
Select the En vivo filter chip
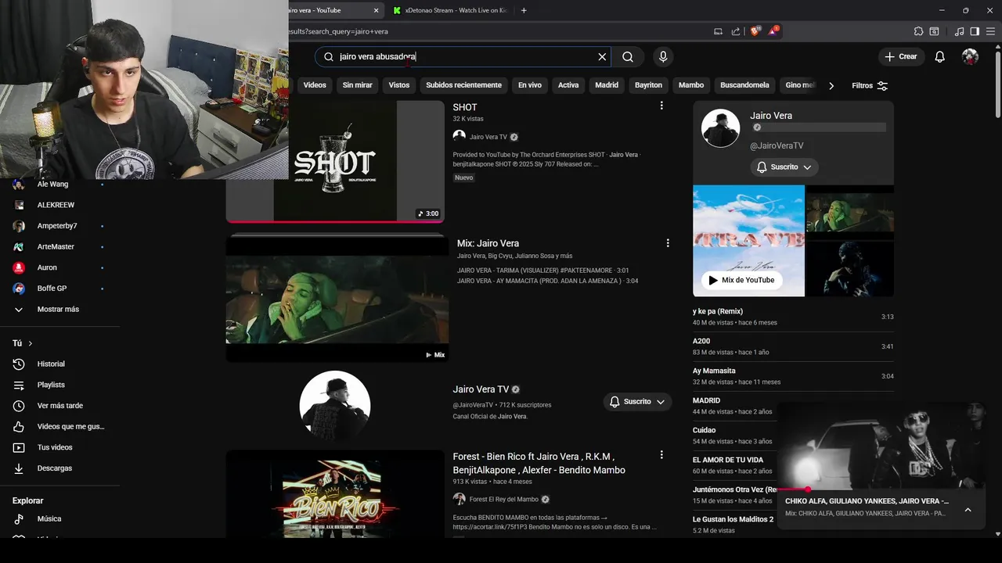(x=530, y=85)
